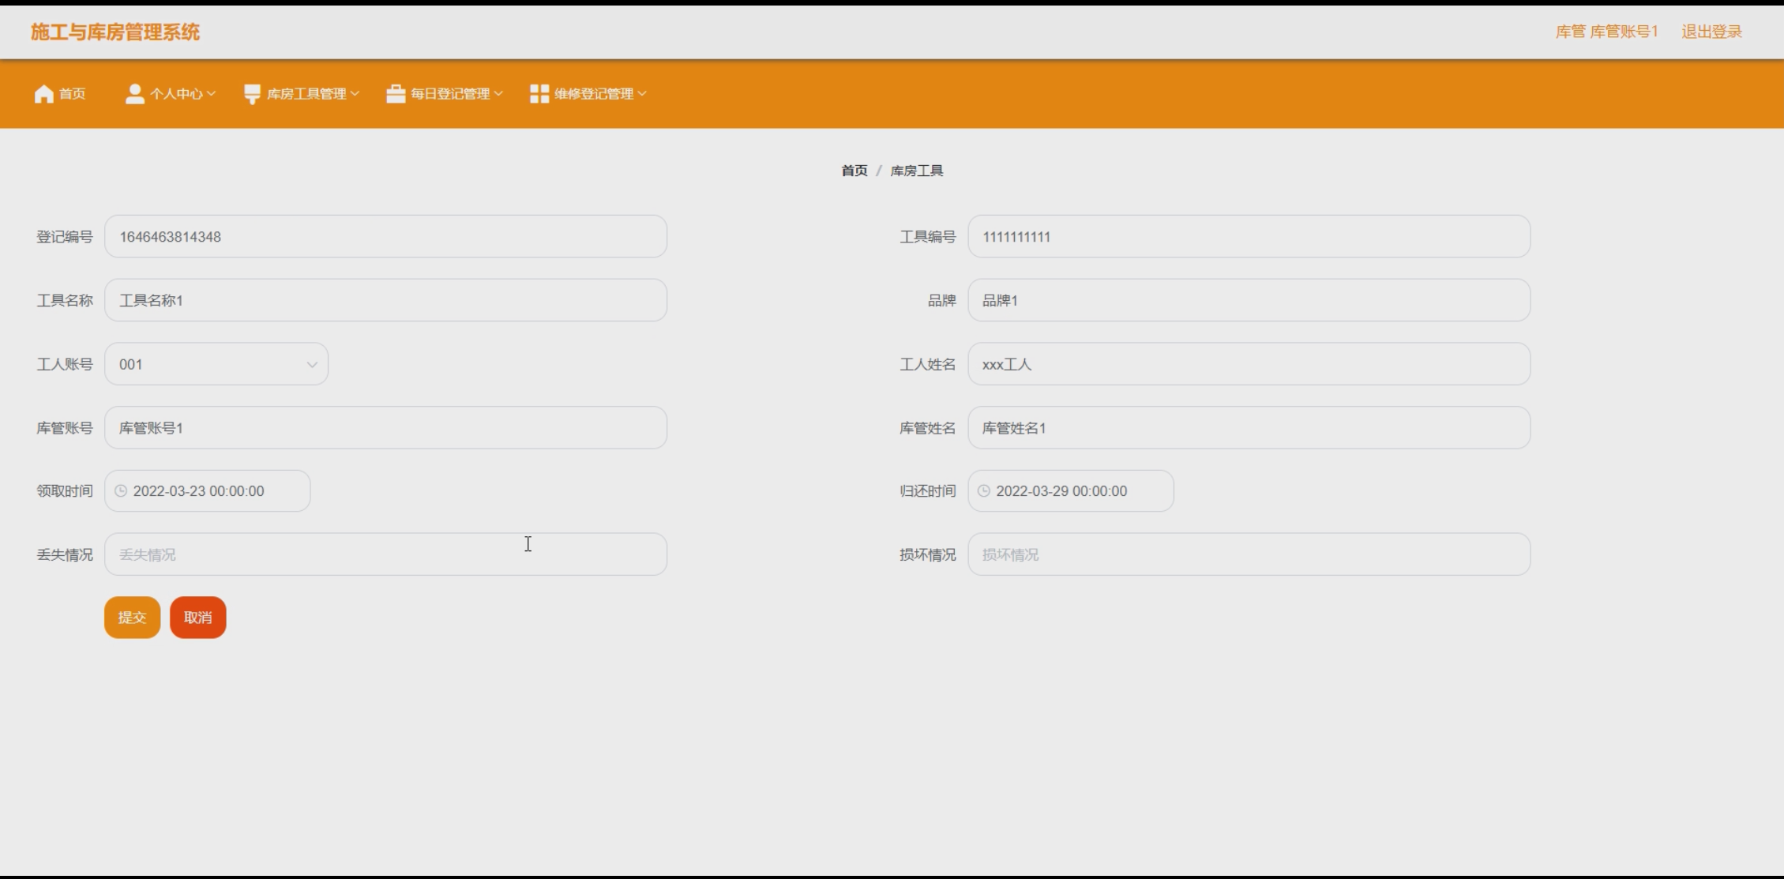
Task: Click the 工具名称 text field
Action: (385, 300)
